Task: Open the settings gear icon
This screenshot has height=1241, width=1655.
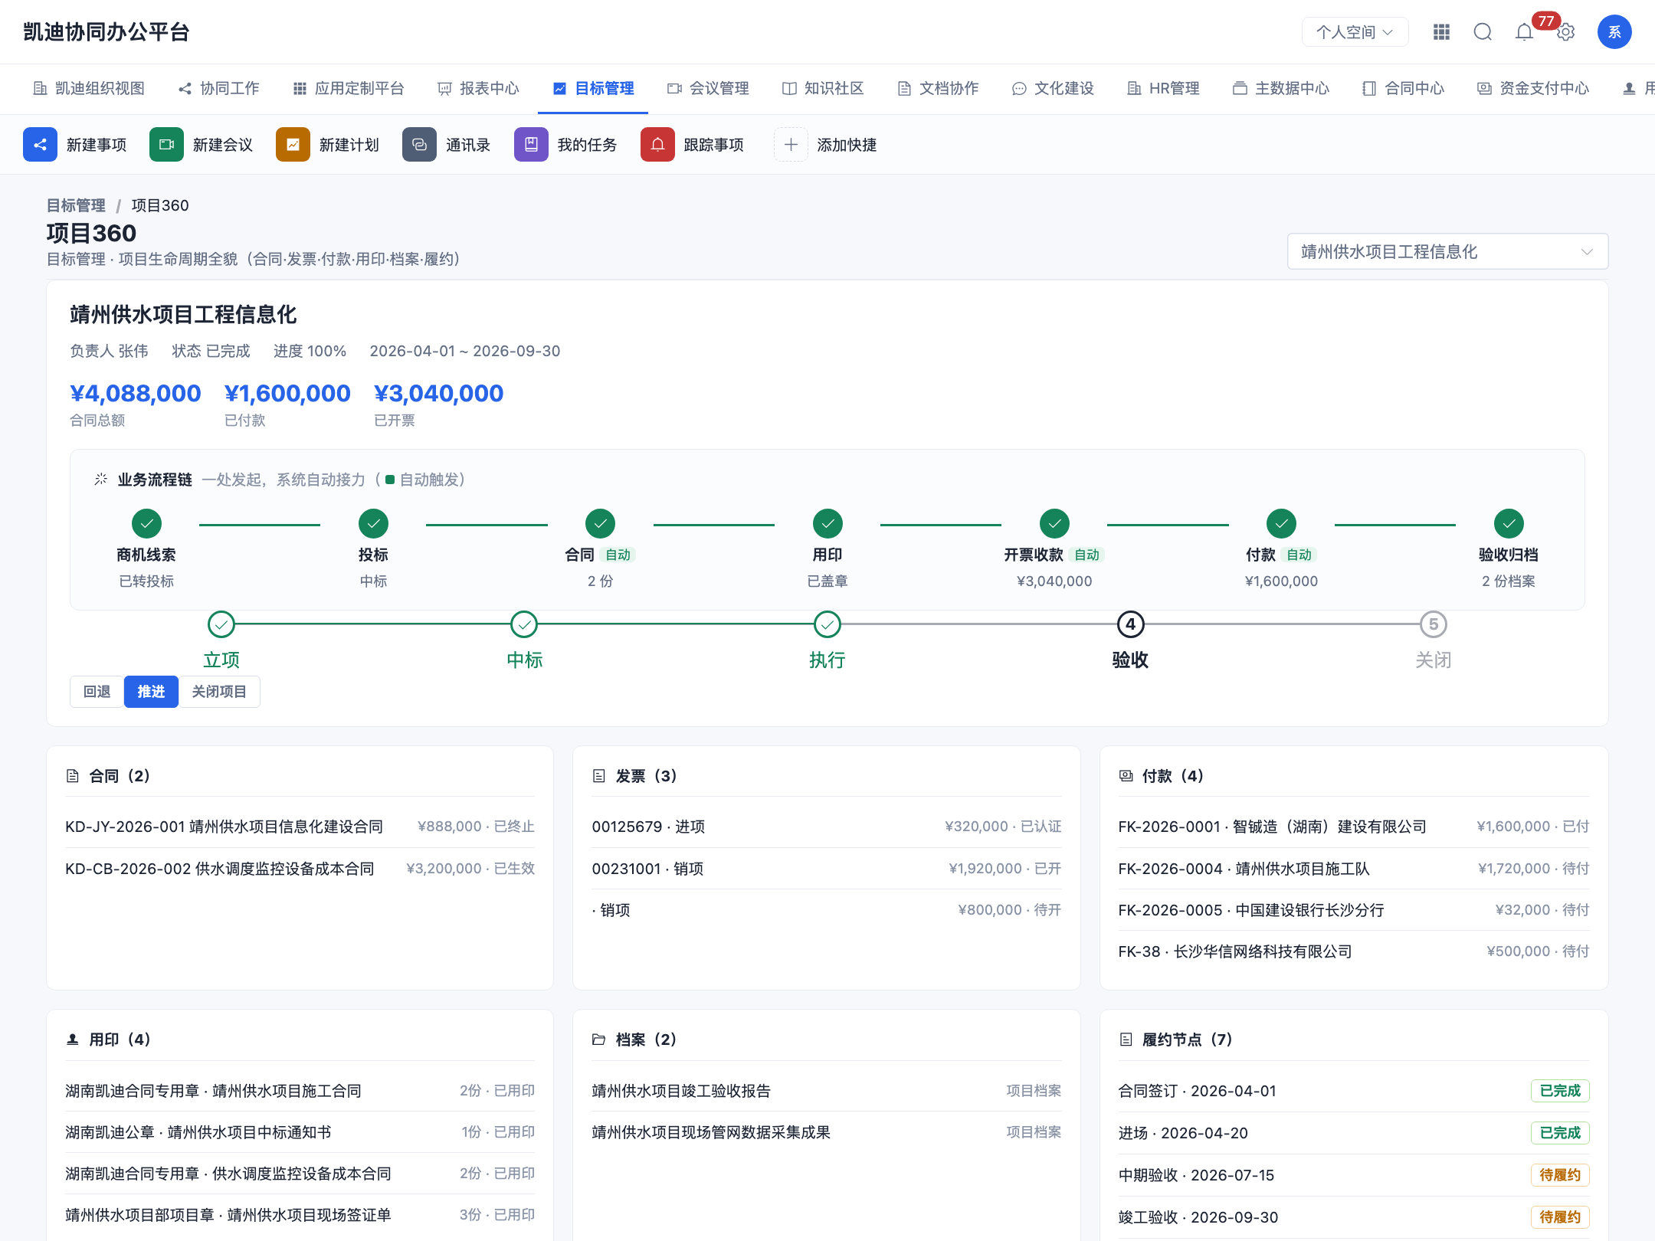Action: coord(1566,32)
